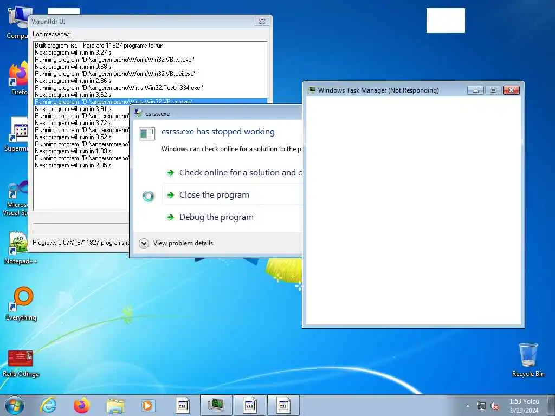Open the Recycle Bin
This screenshot has width=555, height=416.
(528, 360)
